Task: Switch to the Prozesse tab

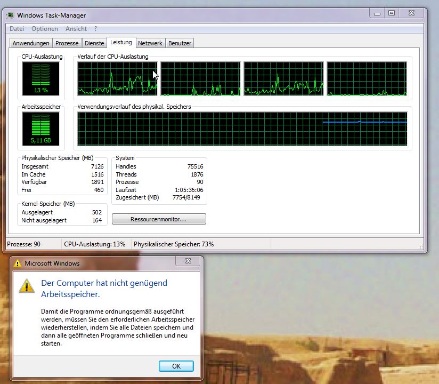Action: point(67,43)
